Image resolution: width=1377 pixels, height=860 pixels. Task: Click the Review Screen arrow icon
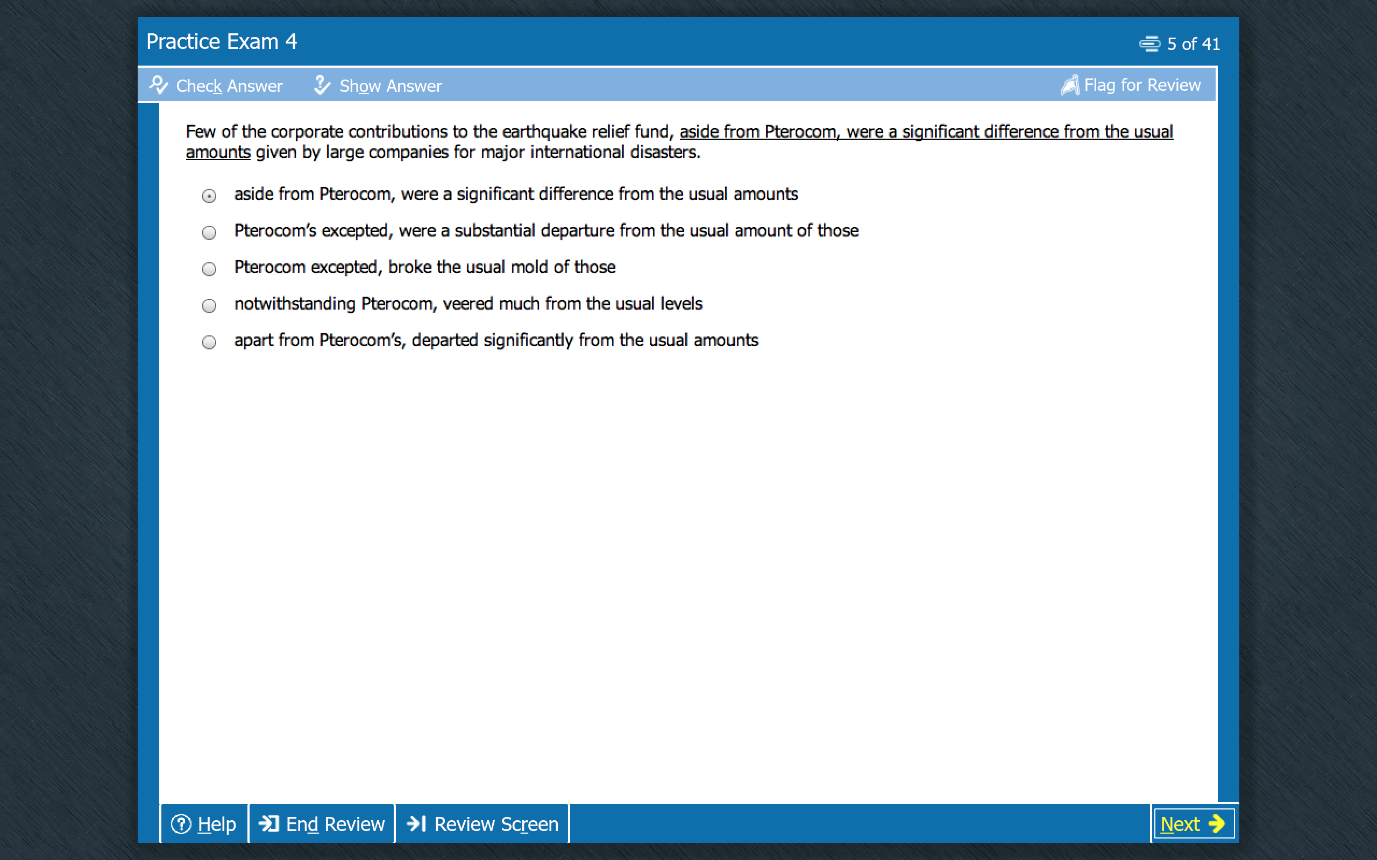pos(416,823)
